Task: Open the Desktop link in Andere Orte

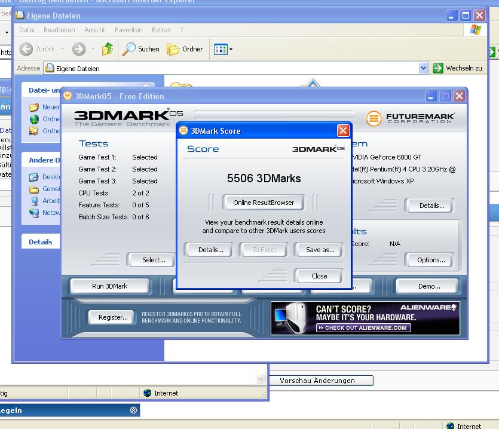Action: click(51, 177)
